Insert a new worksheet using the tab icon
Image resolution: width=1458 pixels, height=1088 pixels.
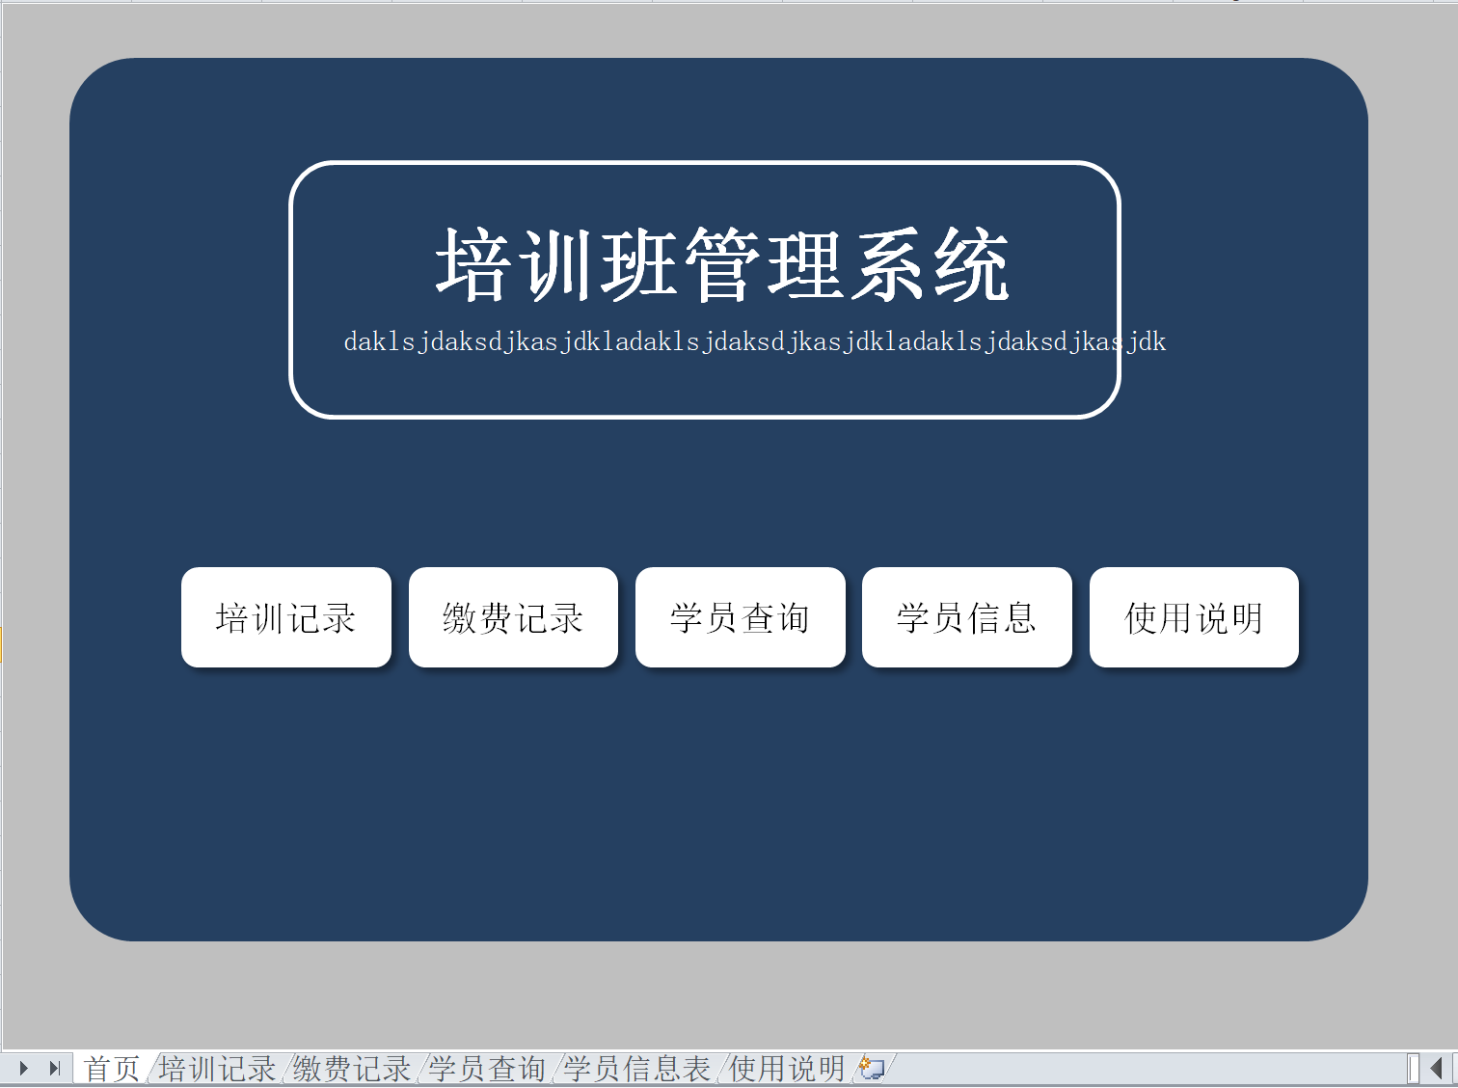point(872,1068)
